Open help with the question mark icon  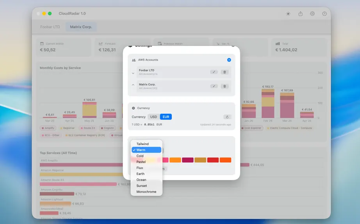tap(324, 14)
